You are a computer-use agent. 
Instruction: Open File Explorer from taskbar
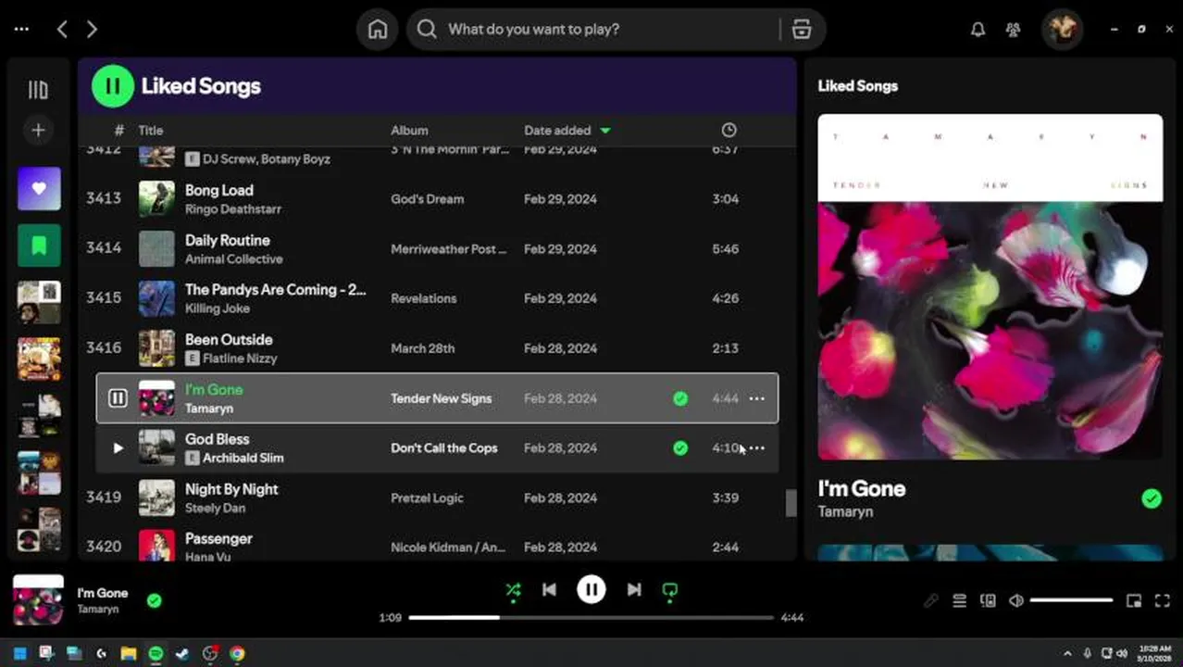tap(129, 654)
